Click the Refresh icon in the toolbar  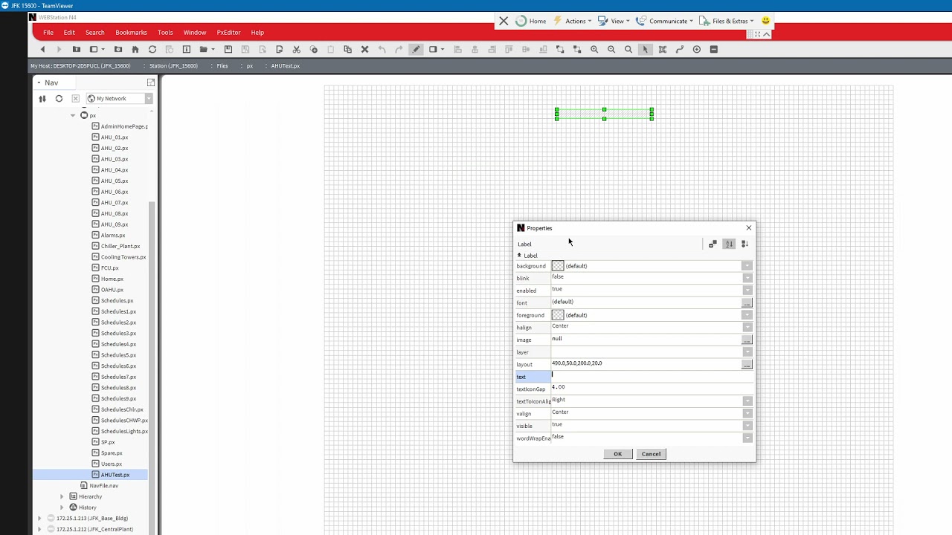tap(152, 49)
